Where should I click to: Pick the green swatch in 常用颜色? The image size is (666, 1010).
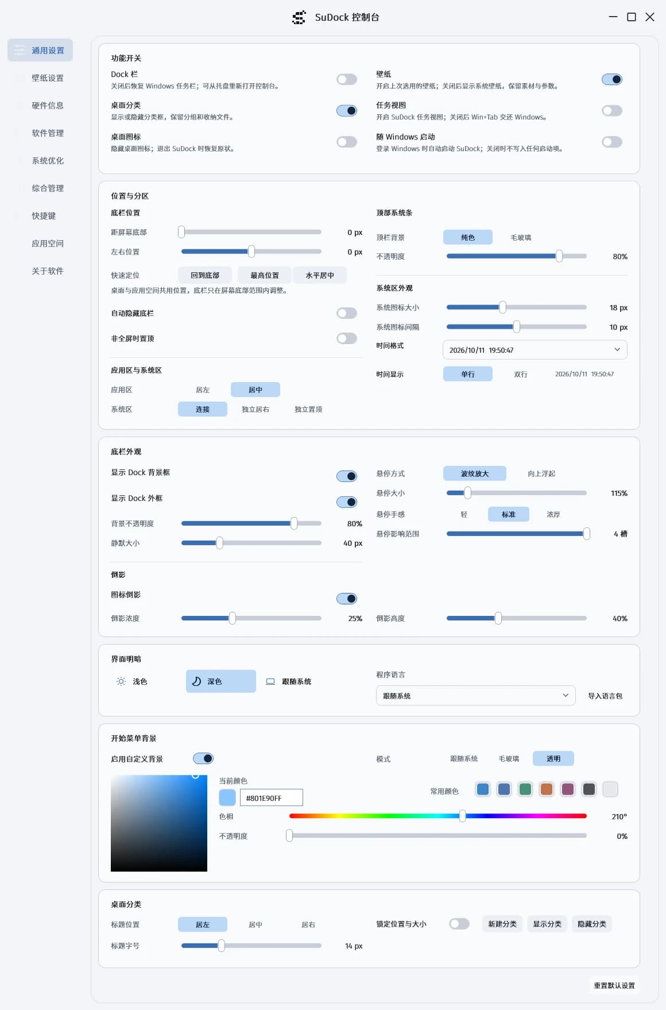pyautogui.click(x=525, y=789)
